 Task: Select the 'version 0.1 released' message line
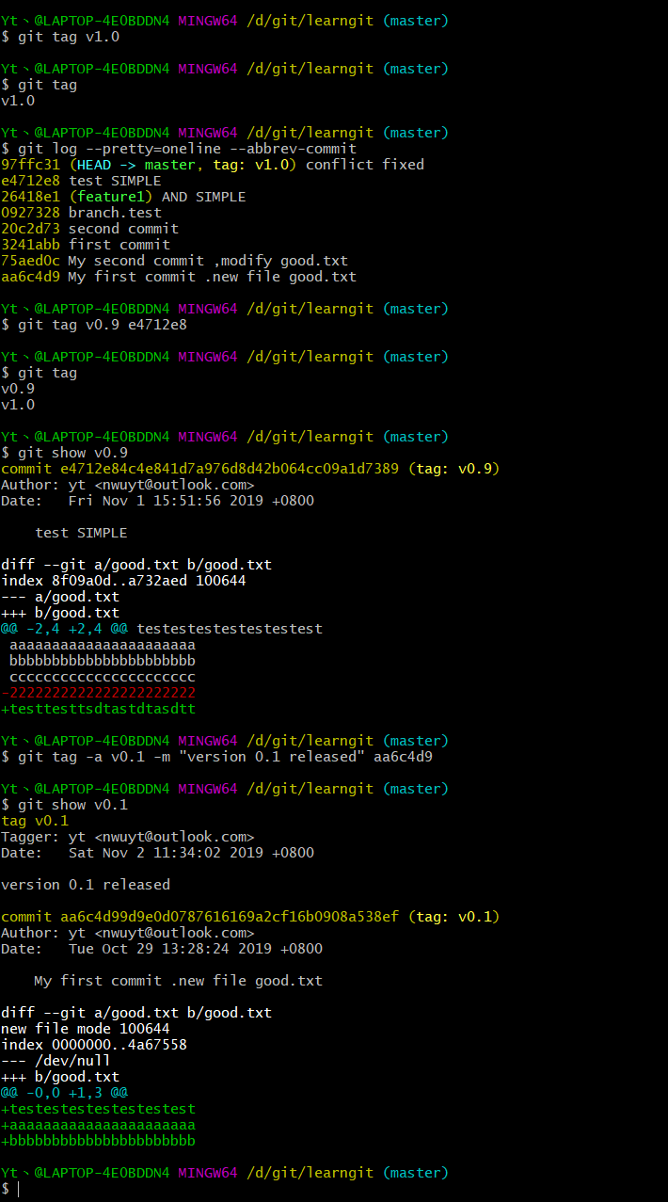click(x=86, y=885)
